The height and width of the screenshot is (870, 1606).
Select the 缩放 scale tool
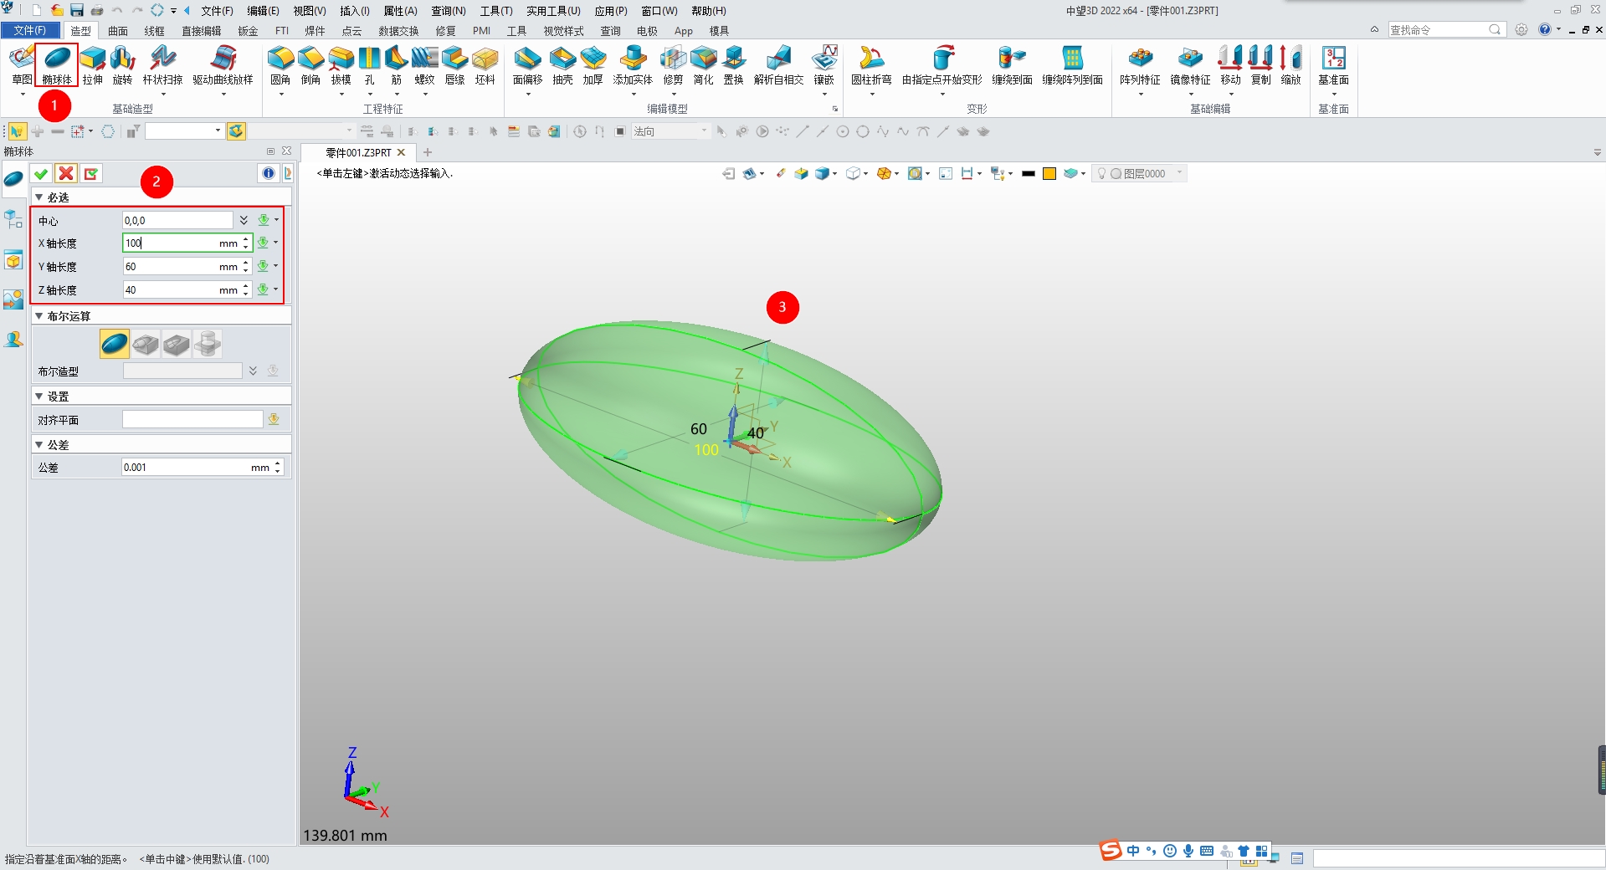pos(1291,65)
